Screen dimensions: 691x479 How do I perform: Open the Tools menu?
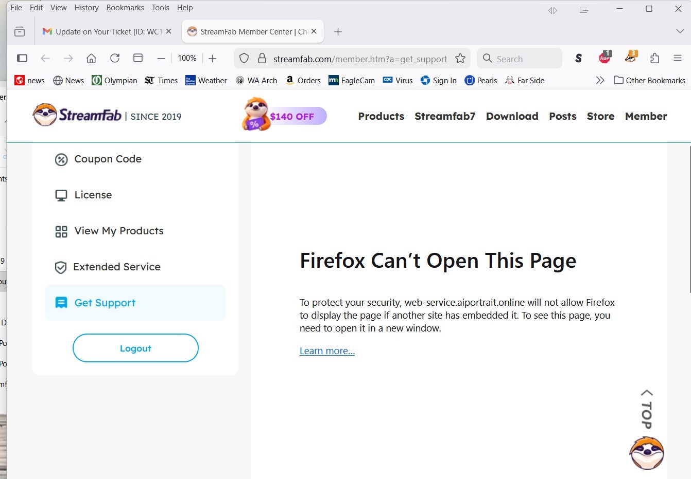tap(160, 8)
